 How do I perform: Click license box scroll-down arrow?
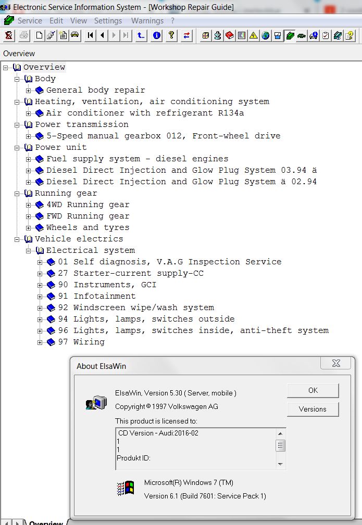pos(281,464)
